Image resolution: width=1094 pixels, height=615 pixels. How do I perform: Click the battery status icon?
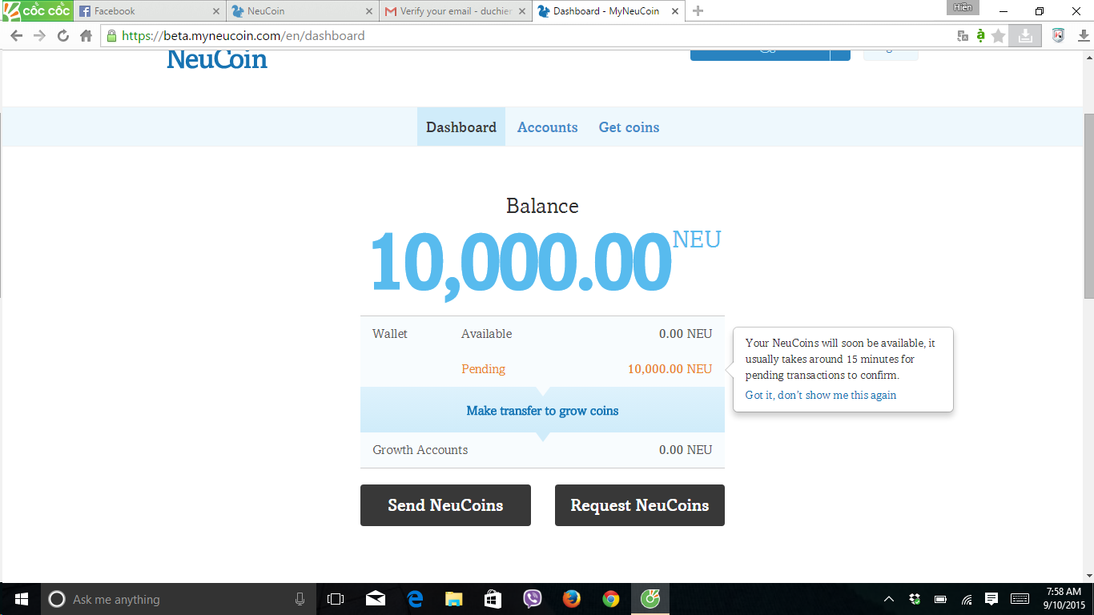(941, 599)
